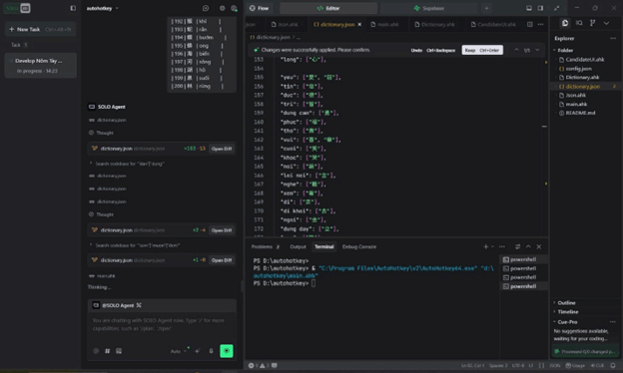Open the main.ahk editor tab

click(384, 24)
